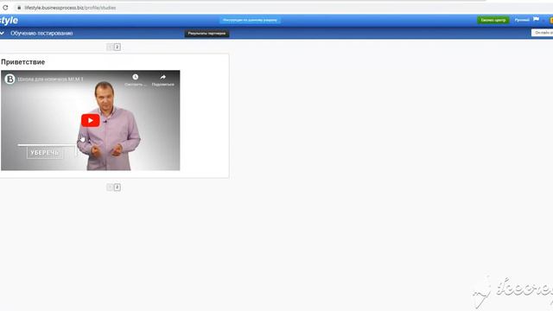Click the Watch later clock icon on the video
The image size is (553, 311).
(x=135, y=77)
